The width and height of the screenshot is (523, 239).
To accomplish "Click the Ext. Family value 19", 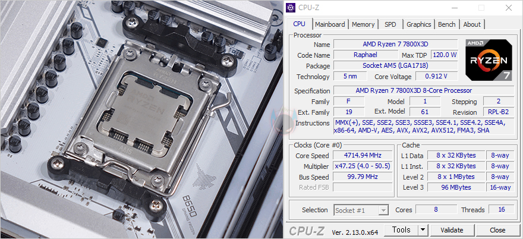I will tap(349, 112).
